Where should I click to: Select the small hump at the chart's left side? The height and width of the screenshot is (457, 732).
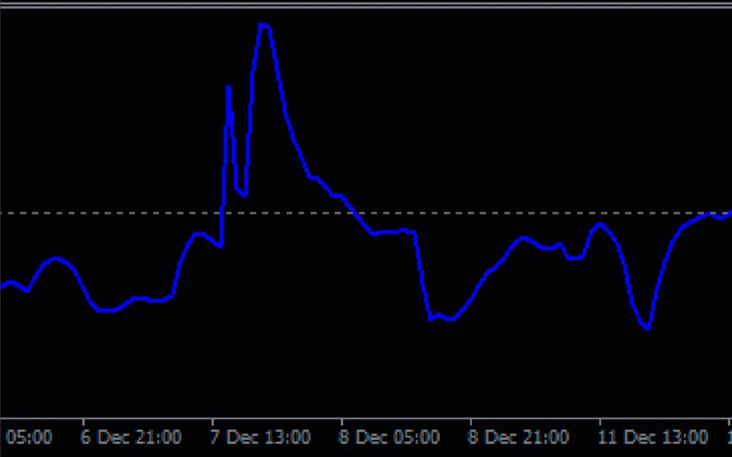point(57,258)
